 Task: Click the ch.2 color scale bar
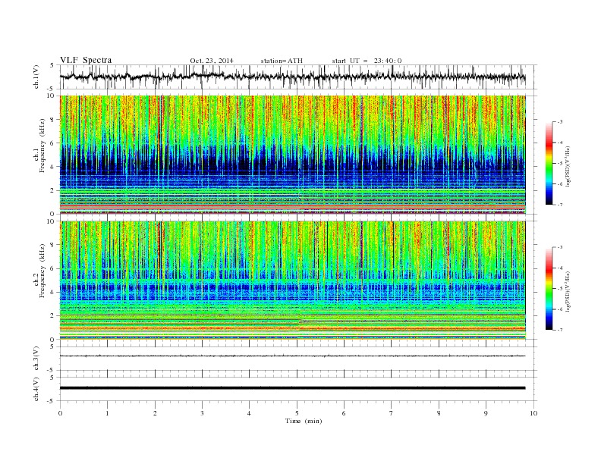pyautogui.click(x=549, y=289)
